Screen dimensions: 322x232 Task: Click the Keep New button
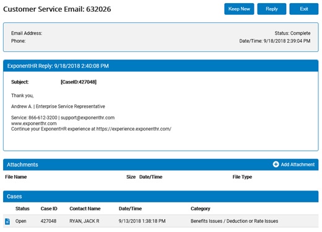click(239, 9)
